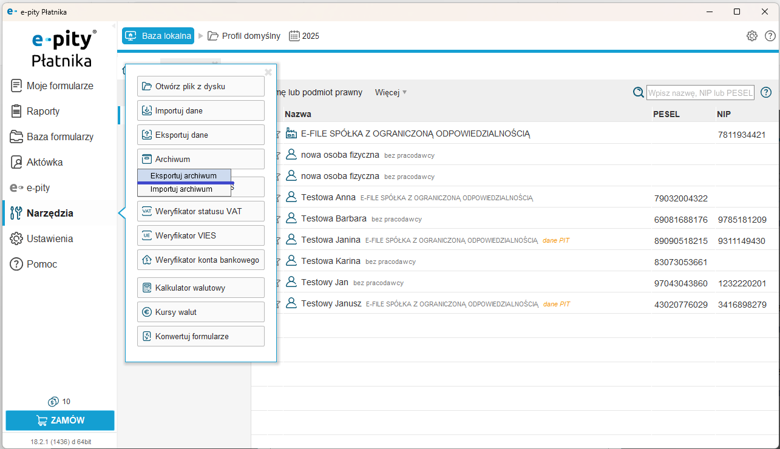Expand the Więcej dropdown
Screen dimensions: 780x449
click(x=391, y=92)
